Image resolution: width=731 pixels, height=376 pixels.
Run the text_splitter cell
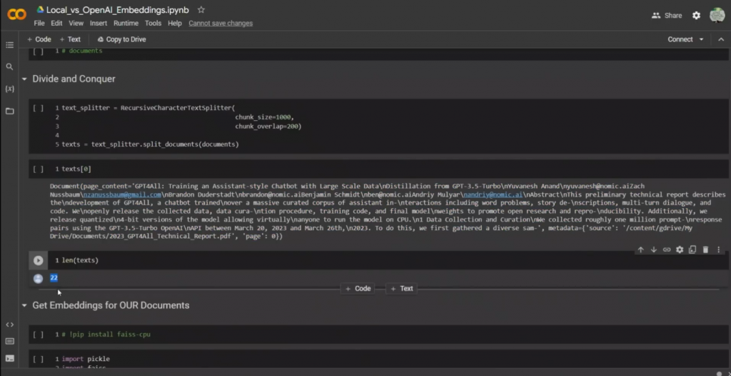tap(39, 108)
